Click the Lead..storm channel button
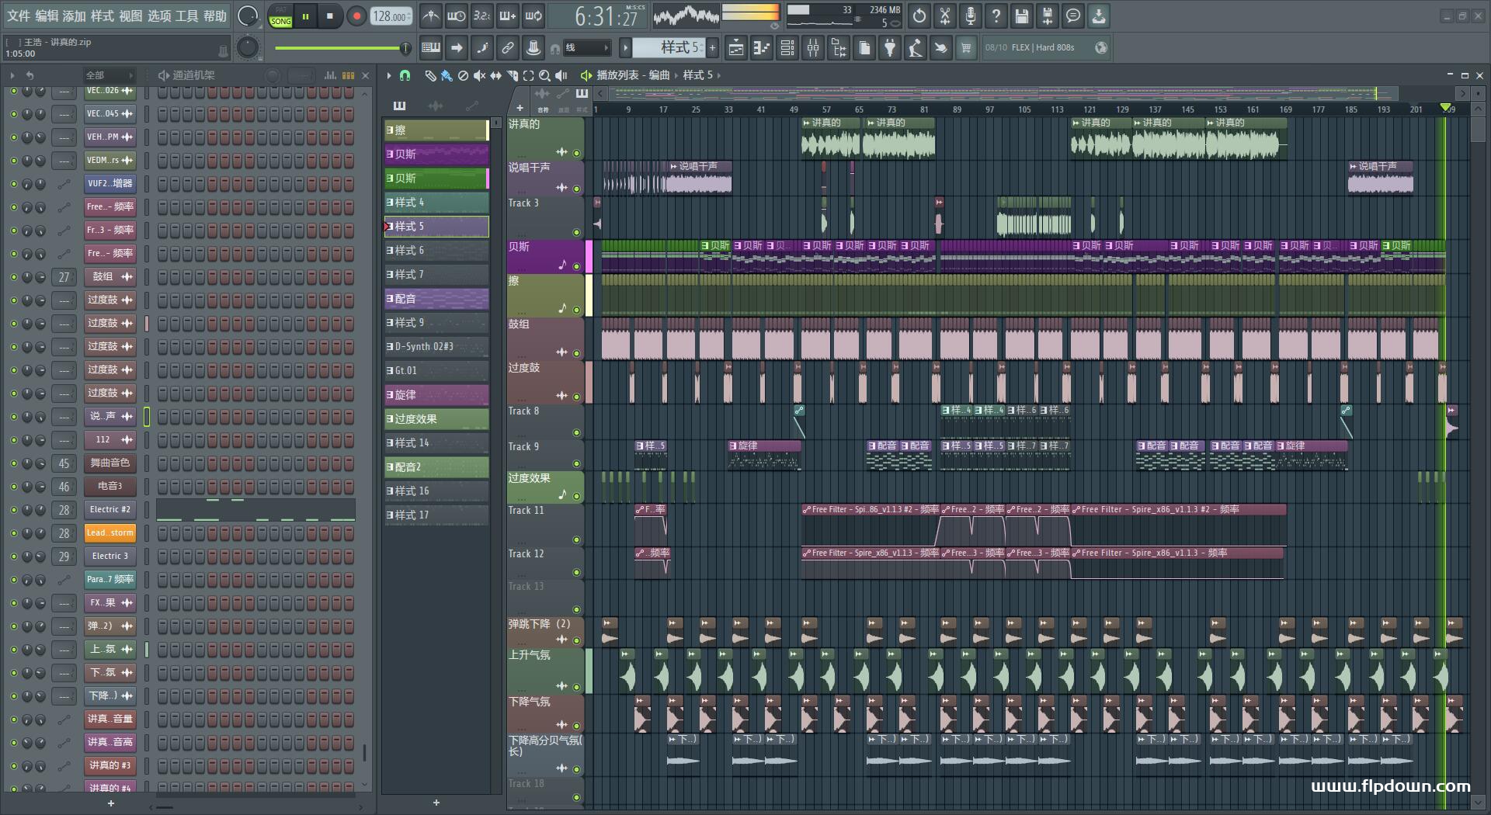 pos(110,533)
